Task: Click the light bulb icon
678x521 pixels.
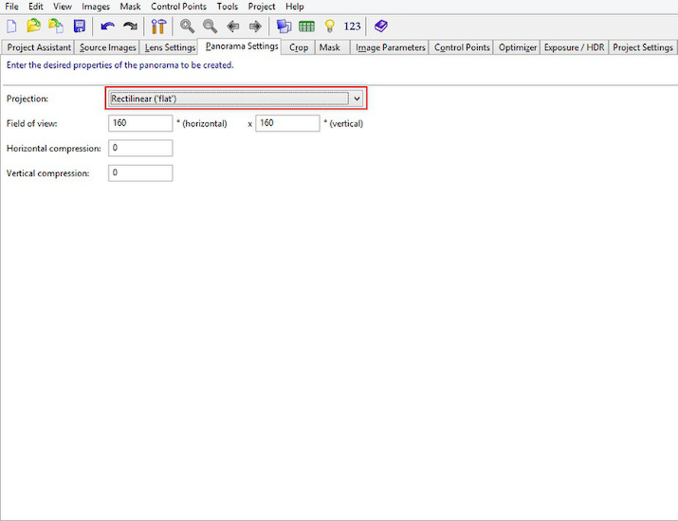Action: point(329,27)
